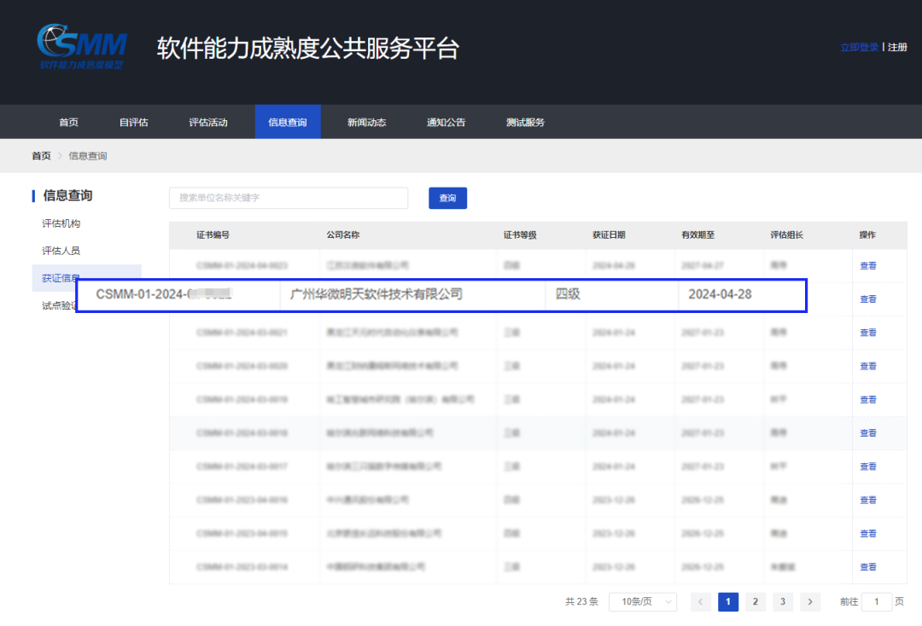Click the 操作 column header
Screen dimensions: 922x626
tap(867, 235)
